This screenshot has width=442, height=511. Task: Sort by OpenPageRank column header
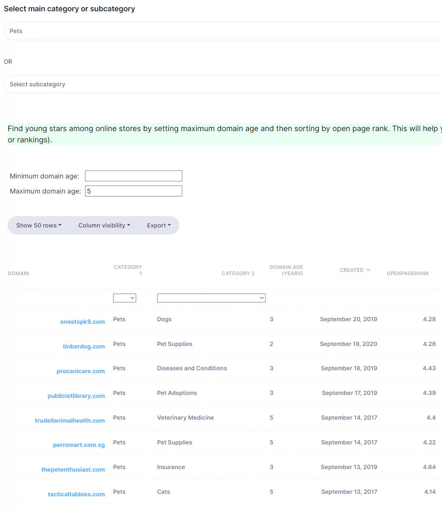pyautogui.click(x=408, y=274)
